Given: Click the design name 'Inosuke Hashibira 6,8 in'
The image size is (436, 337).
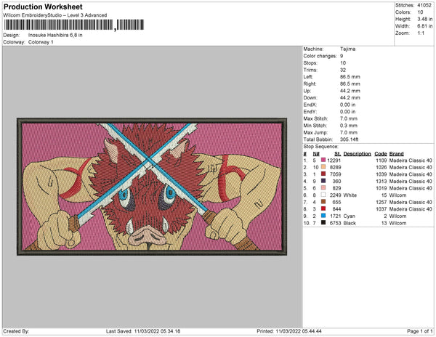Looking at the screenshot, I should 55,36.
